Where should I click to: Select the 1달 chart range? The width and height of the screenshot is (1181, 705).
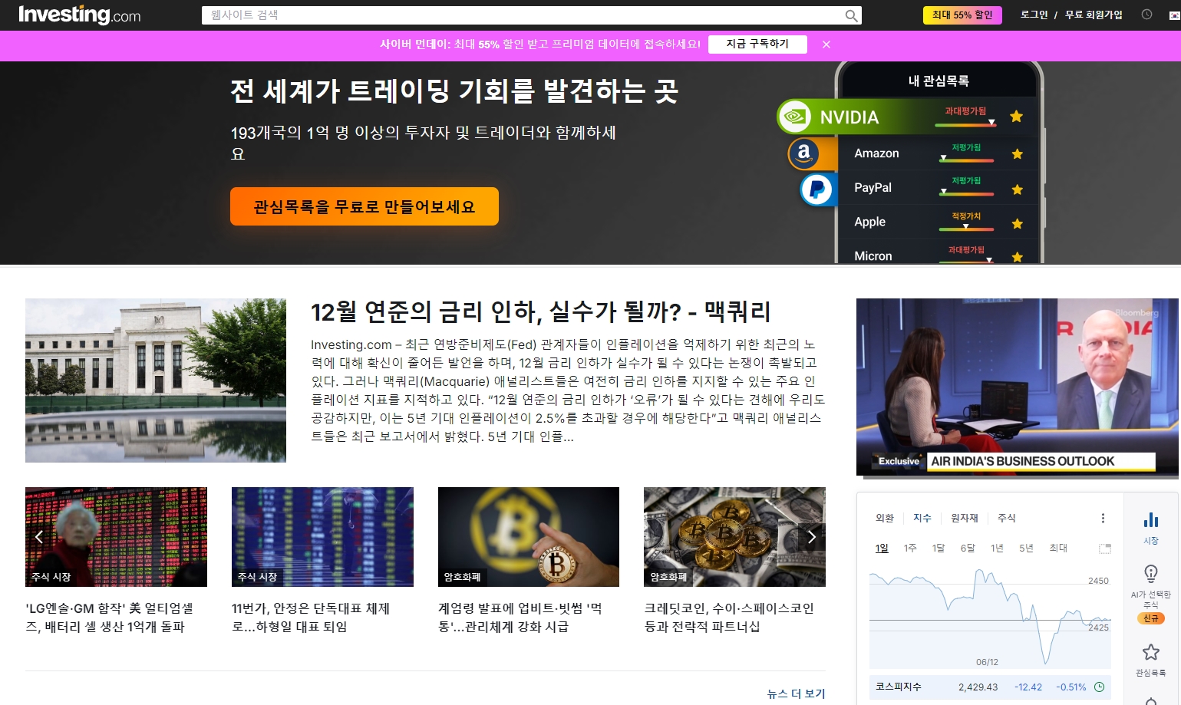click(939, 548)
